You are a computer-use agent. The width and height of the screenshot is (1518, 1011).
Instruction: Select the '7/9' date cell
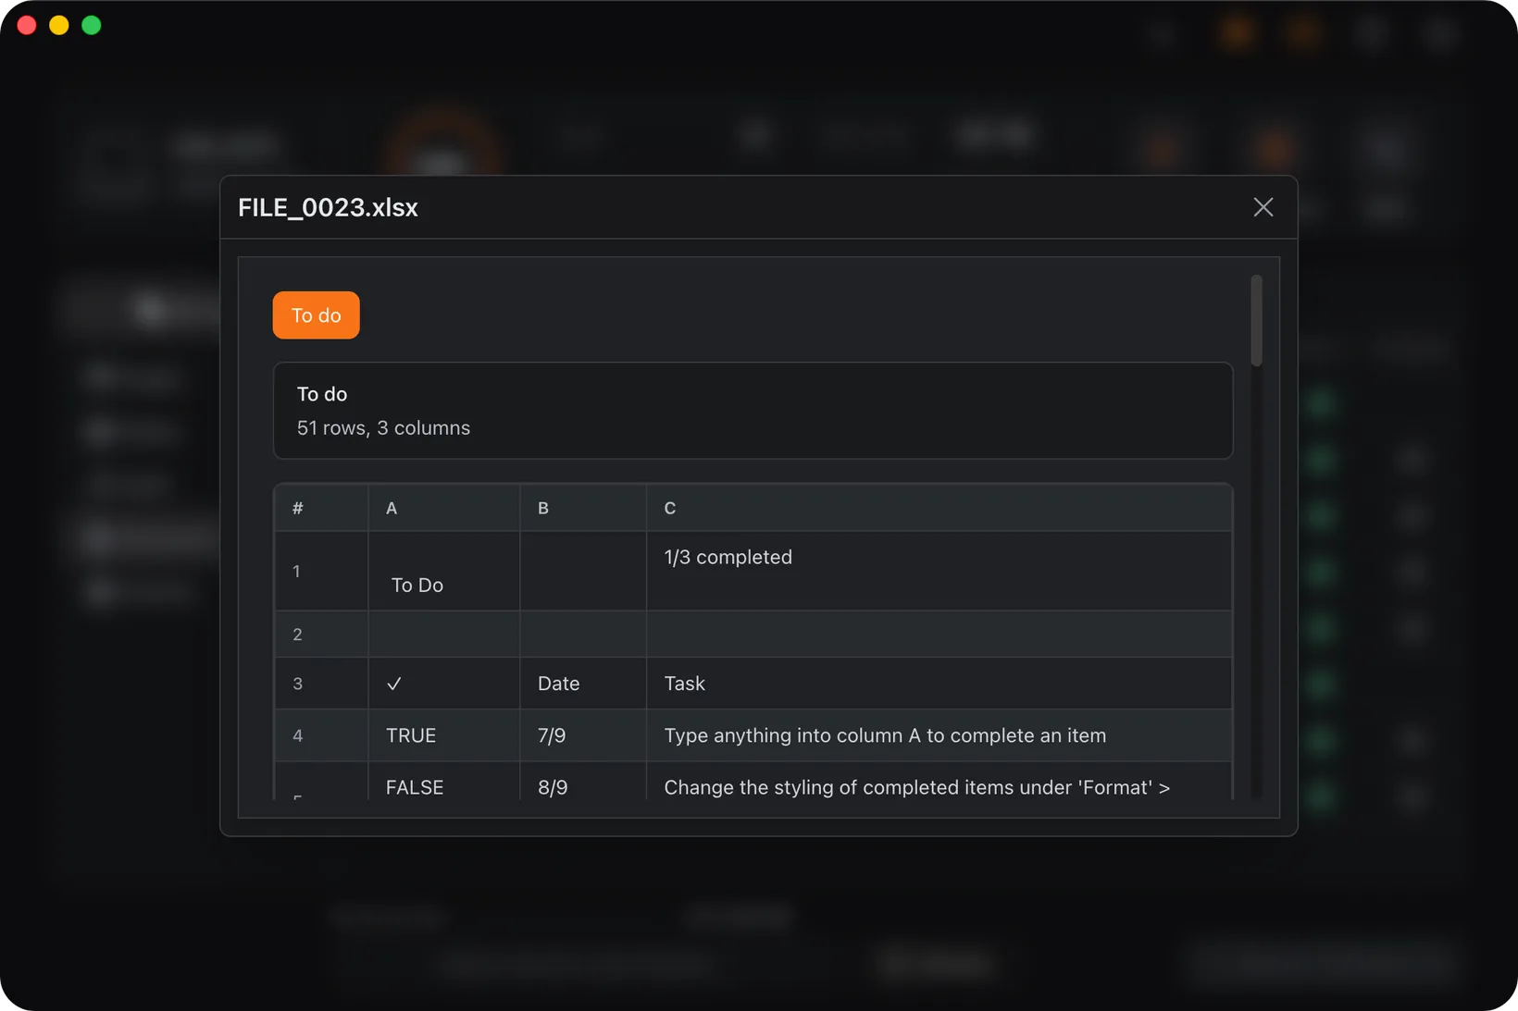[582, 735]
